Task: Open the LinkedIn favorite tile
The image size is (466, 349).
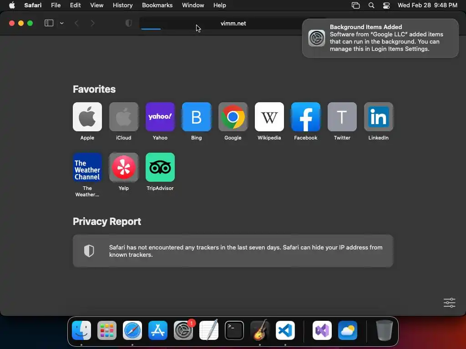Action: 378,117
